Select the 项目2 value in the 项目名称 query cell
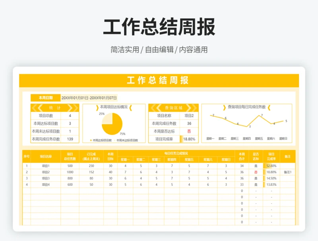 (x=188, y=116)
